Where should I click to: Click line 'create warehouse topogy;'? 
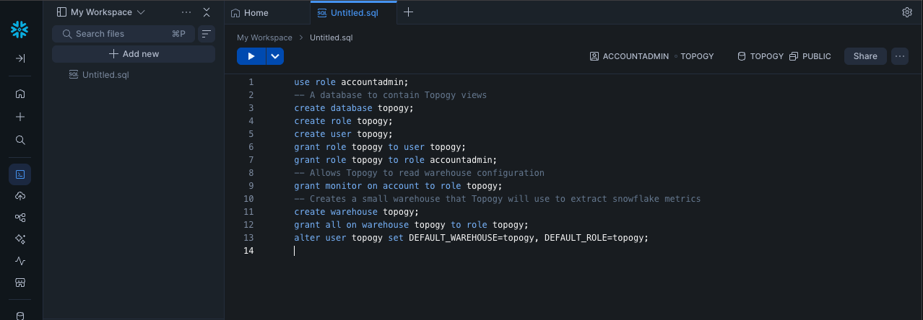(356, 212)
